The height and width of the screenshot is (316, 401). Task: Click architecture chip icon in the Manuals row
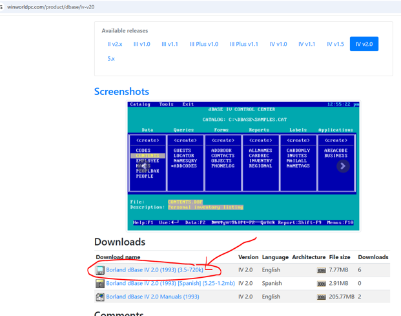tap(321, 297)
